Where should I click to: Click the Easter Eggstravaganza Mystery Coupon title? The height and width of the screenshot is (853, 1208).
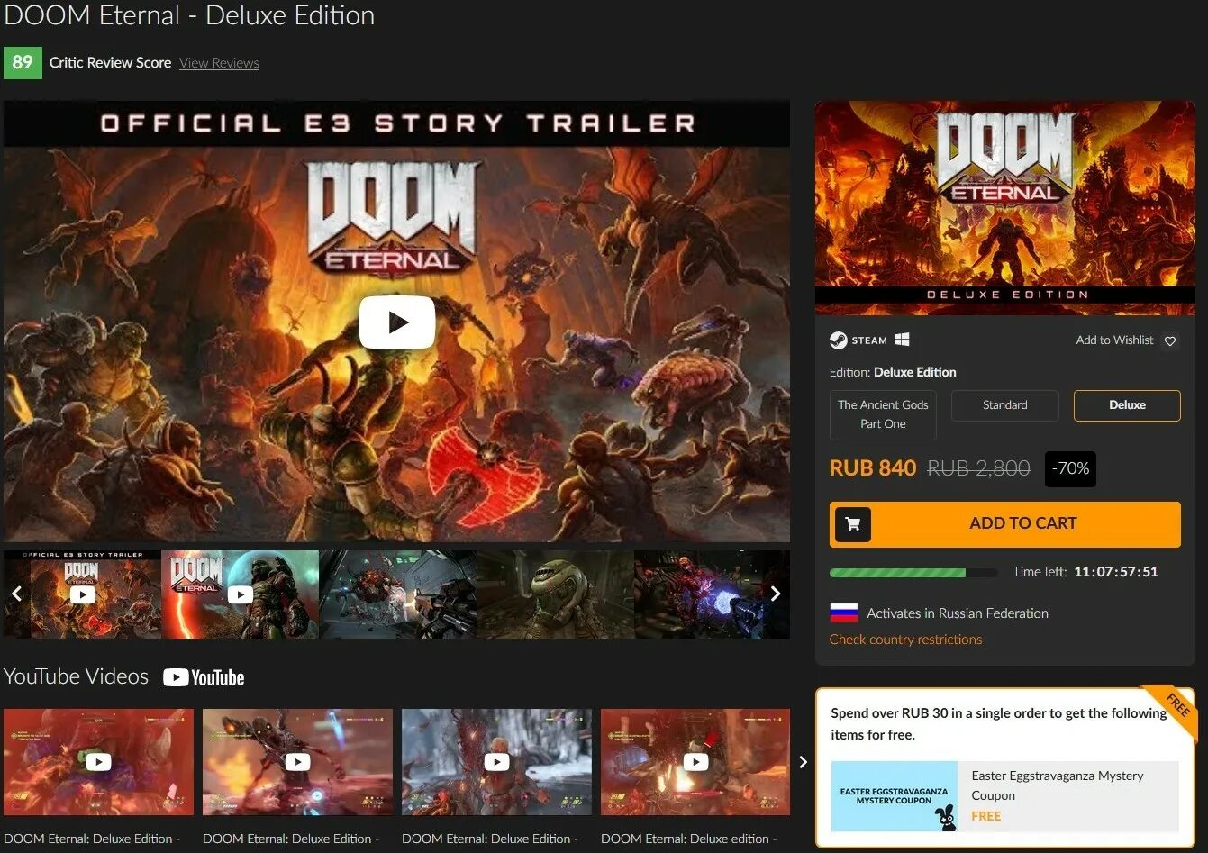(x=1057, y=785)
